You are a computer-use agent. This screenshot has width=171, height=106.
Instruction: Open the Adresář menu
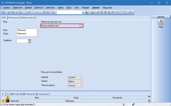pos(28,8)
